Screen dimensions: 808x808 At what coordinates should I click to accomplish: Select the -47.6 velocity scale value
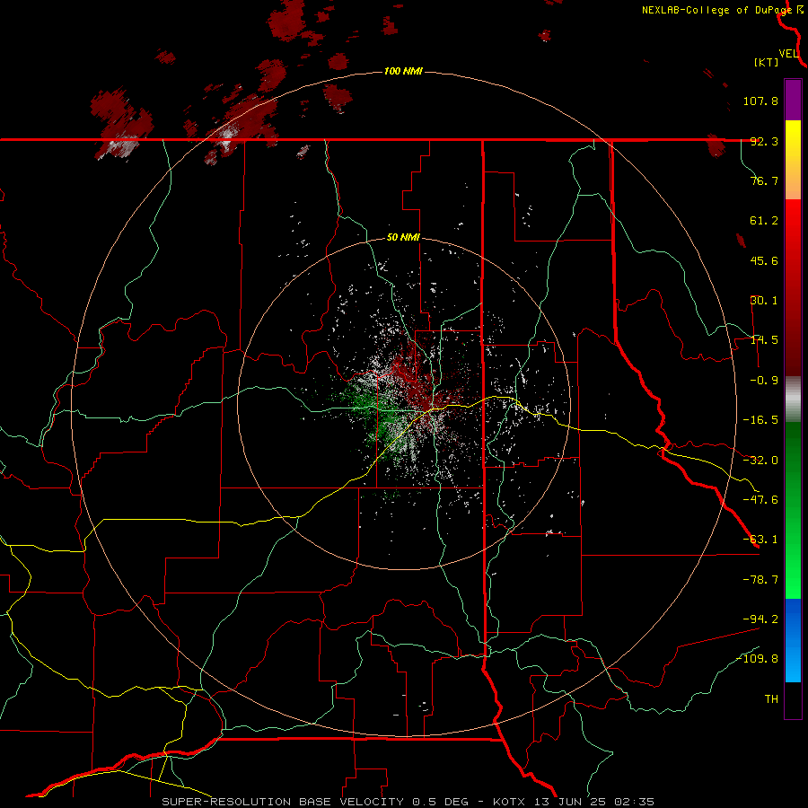click(760, 500)
